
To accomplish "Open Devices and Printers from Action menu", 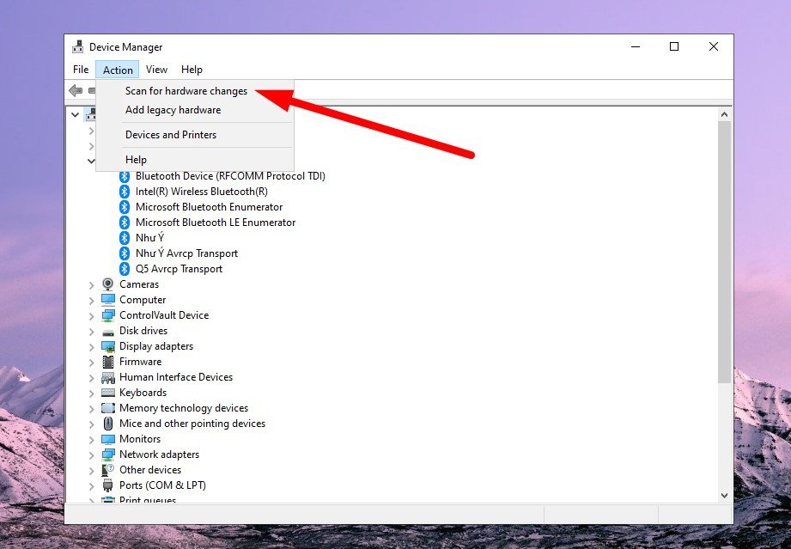I will click(170, 135).
